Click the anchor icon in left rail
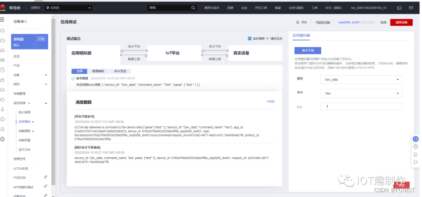 [2, 109]
